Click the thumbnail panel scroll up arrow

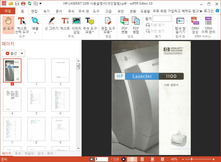coord(78,61)
